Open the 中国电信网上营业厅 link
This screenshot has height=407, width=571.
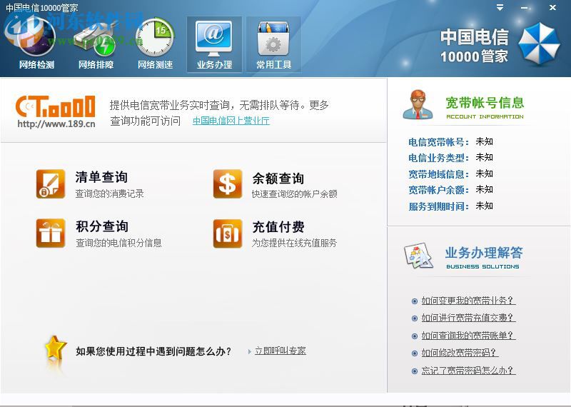(x=231, y=121)
